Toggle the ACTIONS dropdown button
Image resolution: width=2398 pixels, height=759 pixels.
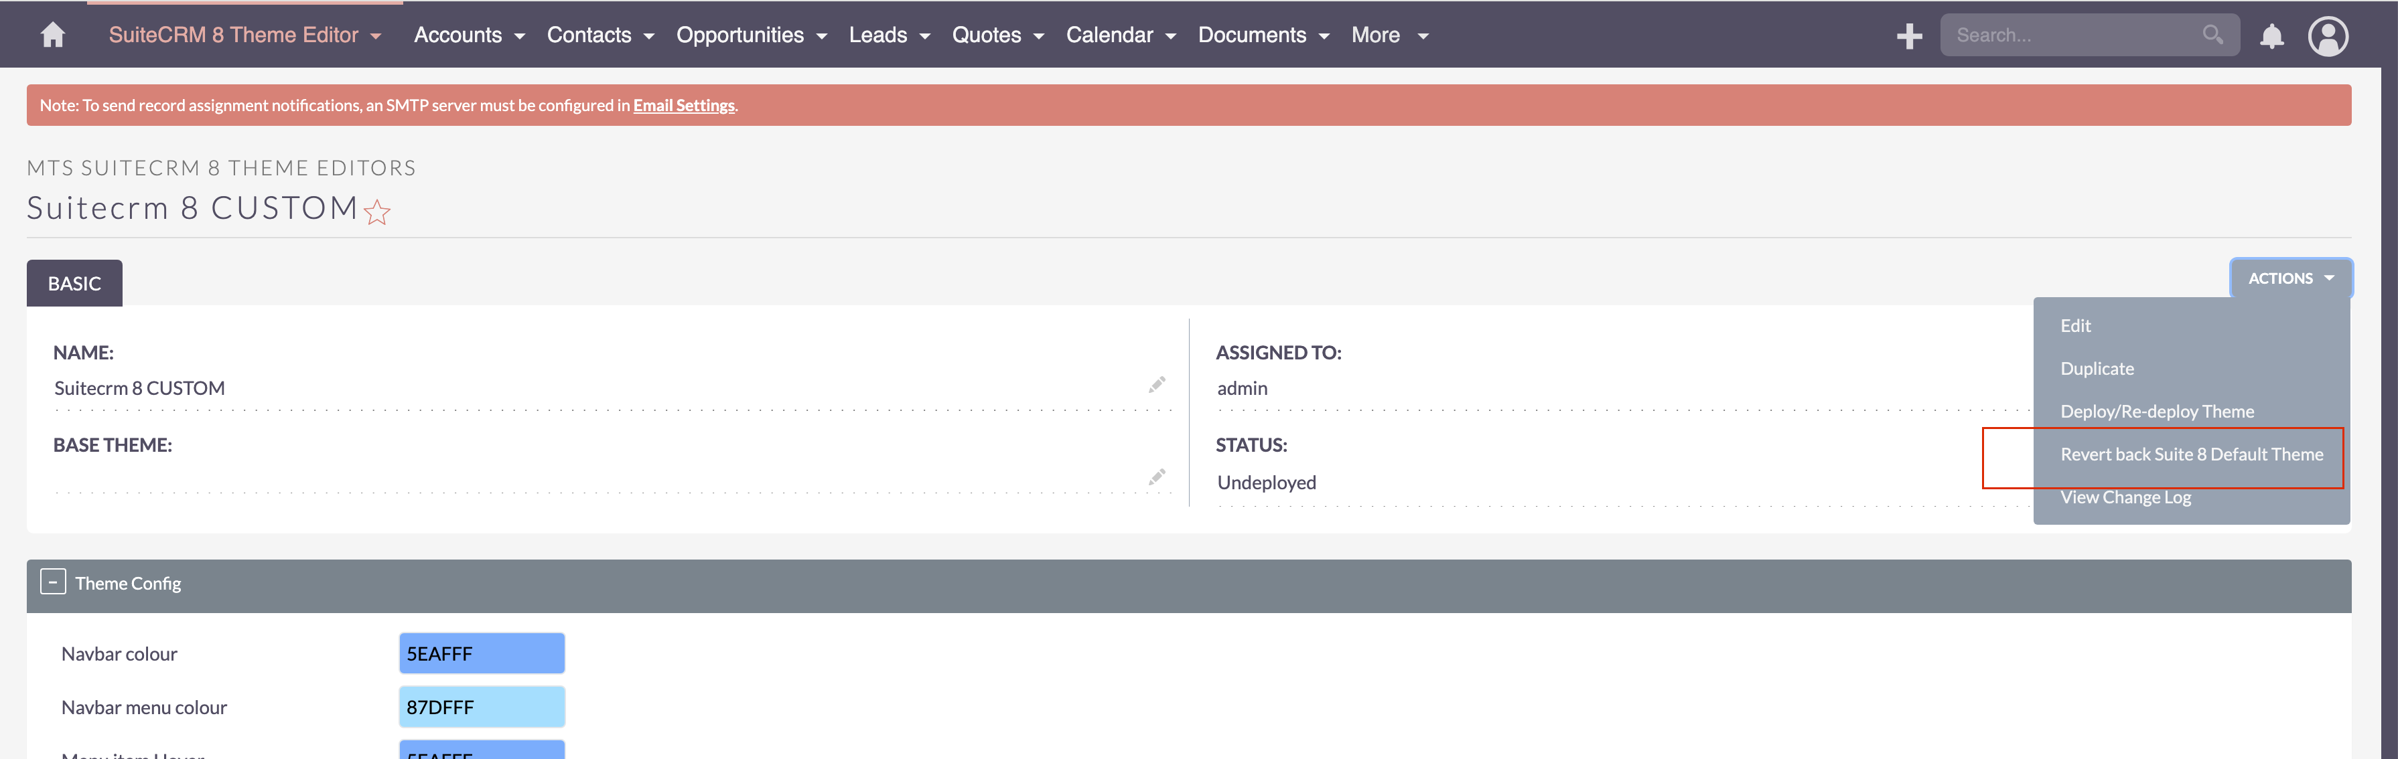pyautogui.click(x=2290, y=278)
